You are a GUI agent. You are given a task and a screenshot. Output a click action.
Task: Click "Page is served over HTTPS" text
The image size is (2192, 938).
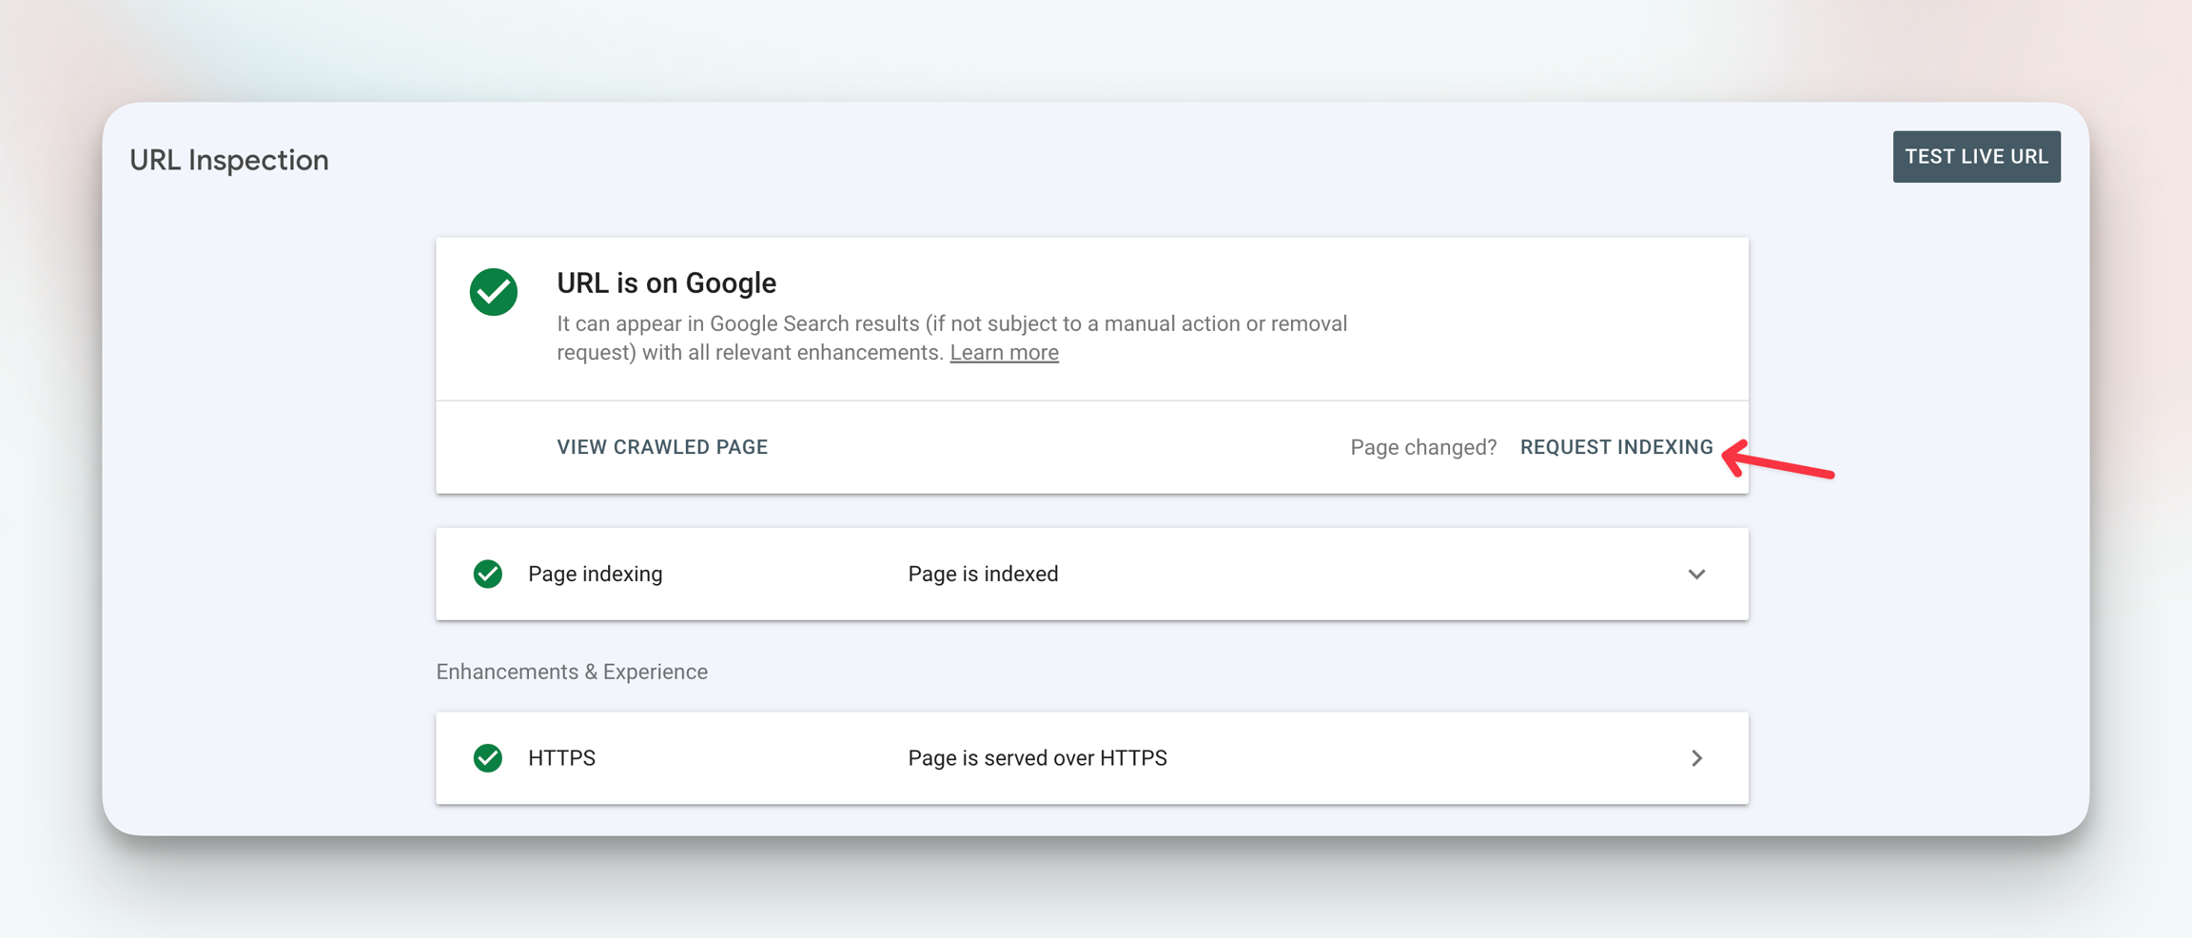(1037, 758)
